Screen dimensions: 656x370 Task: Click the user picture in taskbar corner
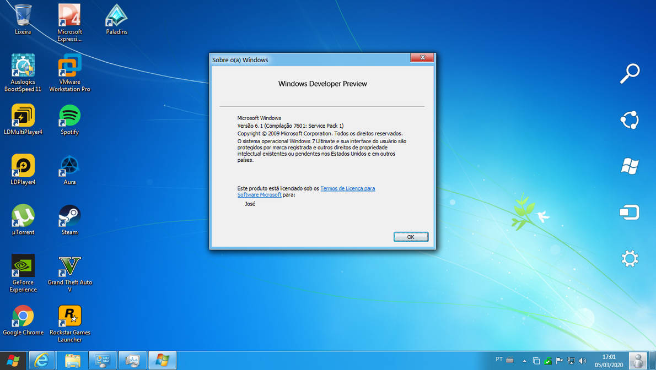(x=638, y=361)
